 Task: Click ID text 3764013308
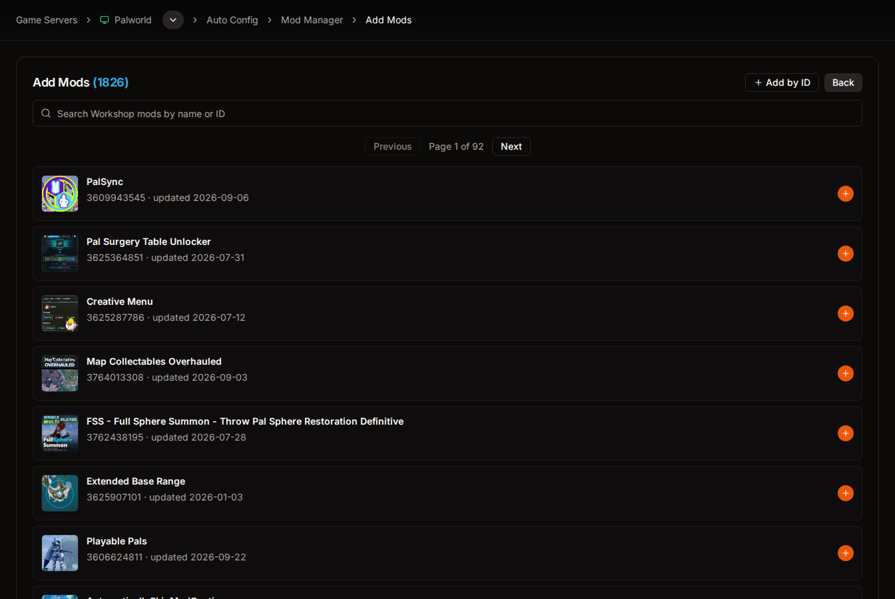point(115,377)
